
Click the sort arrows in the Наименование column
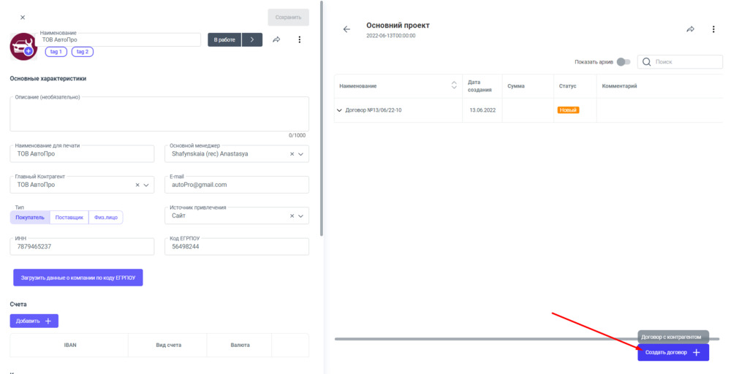(454, 86)
